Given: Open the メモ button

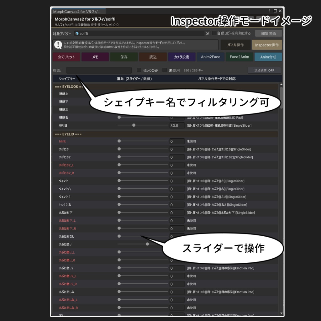Looking at the screenshot, I should 95,57.
